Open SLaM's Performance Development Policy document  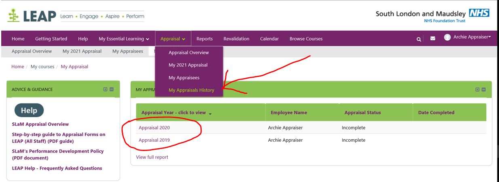[x=58, y=155]
